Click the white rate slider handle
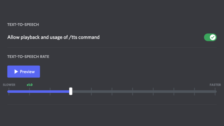Image resolution: width=224 pixels, height=126 pixels. (x=71, y=91)
